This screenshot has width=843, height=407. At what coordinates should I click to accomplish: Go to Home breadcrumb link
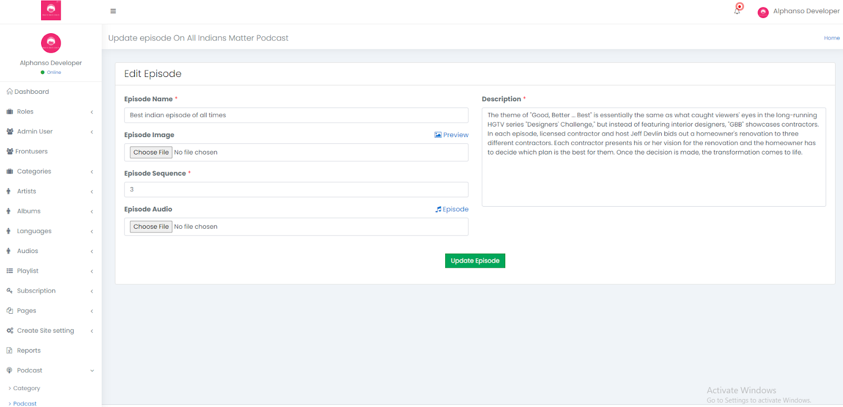tap(832, 38)
